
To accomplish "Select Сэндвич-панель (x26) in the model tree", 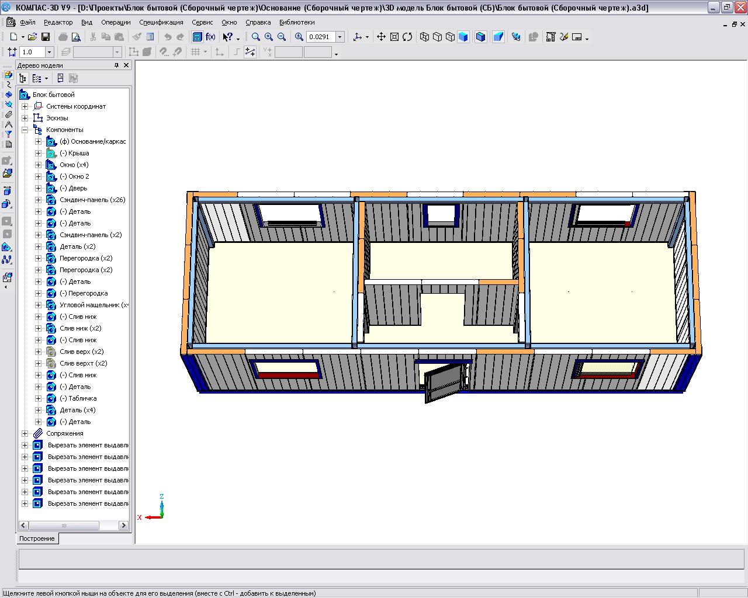I will tap(92, 200).
